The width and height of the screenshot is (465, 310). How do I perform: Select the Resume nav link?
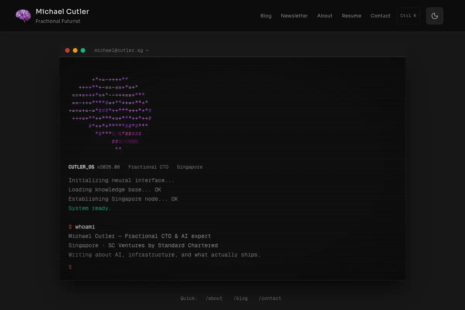351,16
